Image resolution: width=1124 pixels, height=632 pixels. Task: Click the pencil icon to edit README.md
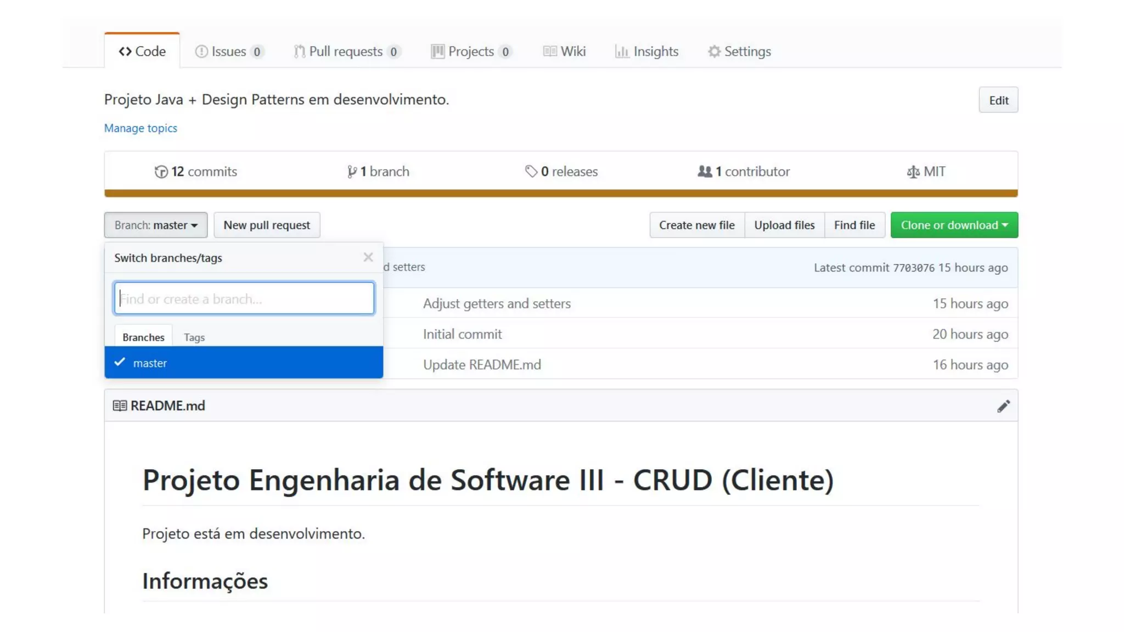tap(1003, 406)
